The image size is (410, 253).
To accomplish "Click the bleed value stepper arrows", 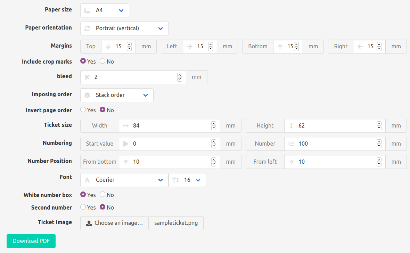I will click(x=180, y=77).
